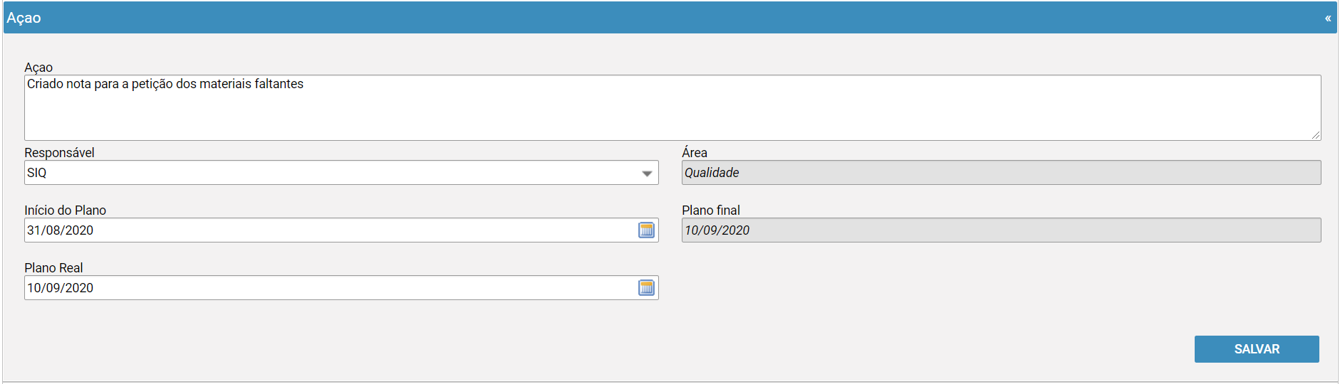Click the Plano final label
Image resolution: width=1340 pixels, height=384 pixels.
tap(711, 210)
